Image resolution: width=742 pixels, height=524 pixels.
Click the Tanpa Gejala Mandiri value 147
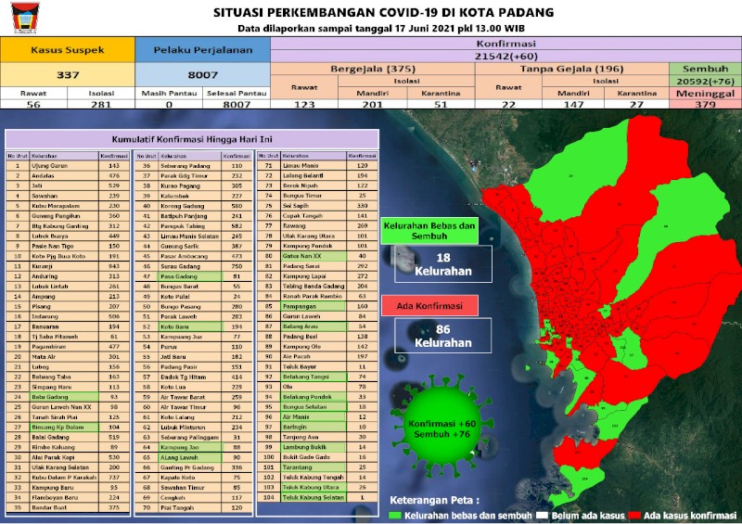pyautogui.click(x=573, y=104)
